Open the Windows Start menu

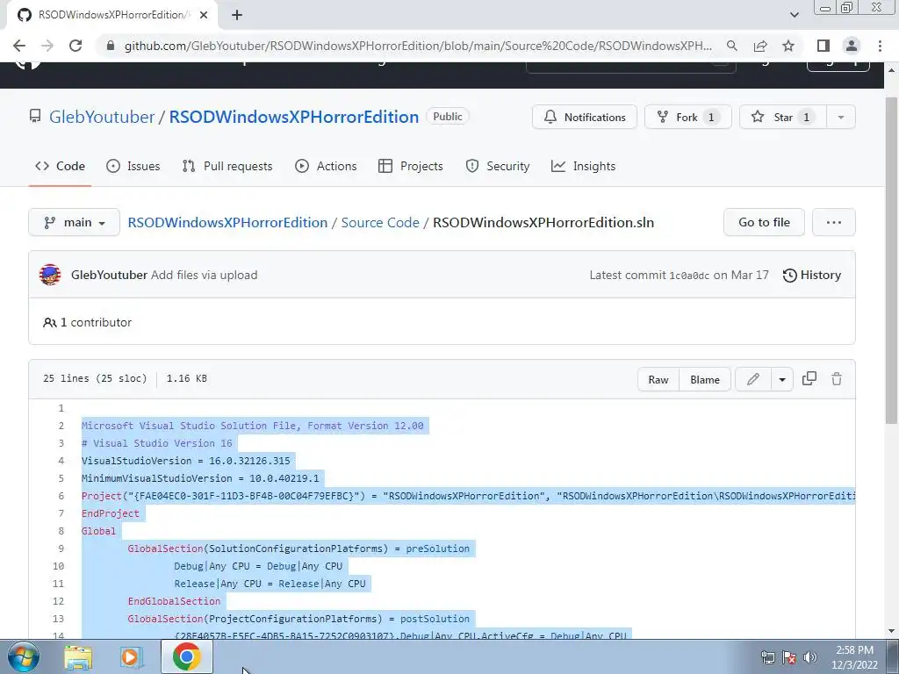[x=24, y=656]
